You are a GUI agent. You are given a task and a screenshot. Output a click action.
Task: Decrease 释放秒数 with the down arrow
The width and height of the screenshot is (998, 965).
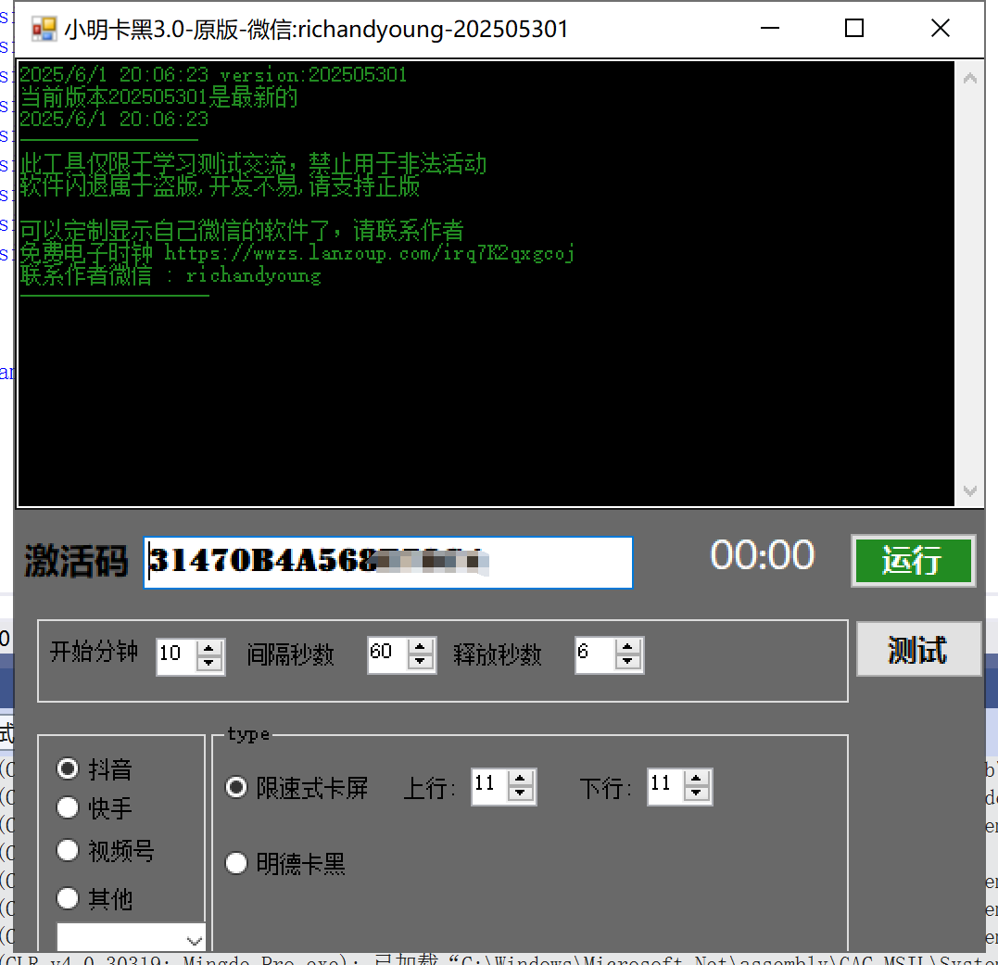pyautogui.click(x=628, y=662)
